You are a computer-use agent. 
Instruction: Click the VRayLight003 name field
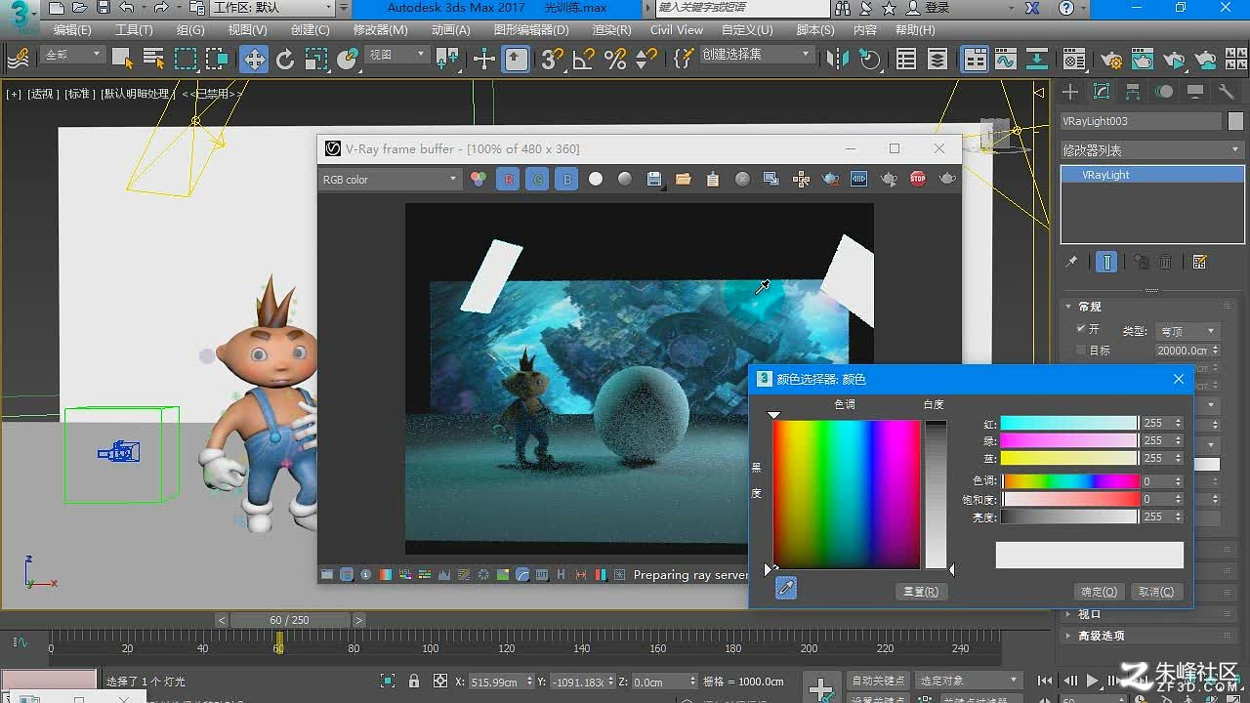tap(1141, 121)
